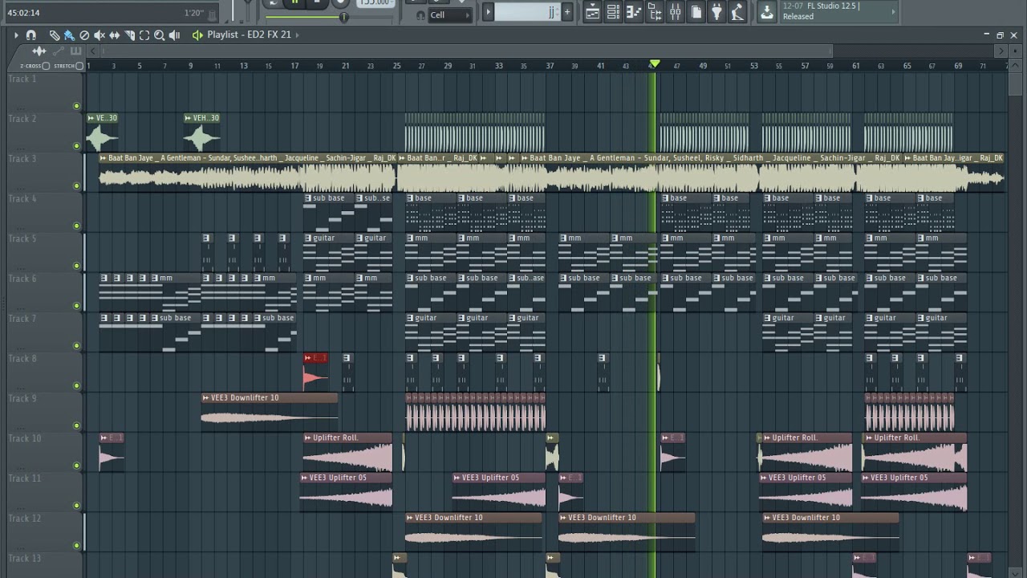Expand the FL Studio 12.5 news panel arrow
Image resolution: width=1027 pixels, height=578 pixels.
(894, 11)
